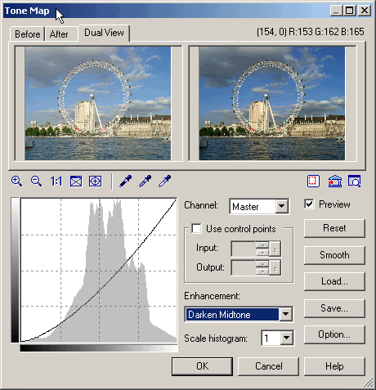The width and height of the screenshot is (376, 390).
Task: Click the Input value field
Action: click(244, 249)
